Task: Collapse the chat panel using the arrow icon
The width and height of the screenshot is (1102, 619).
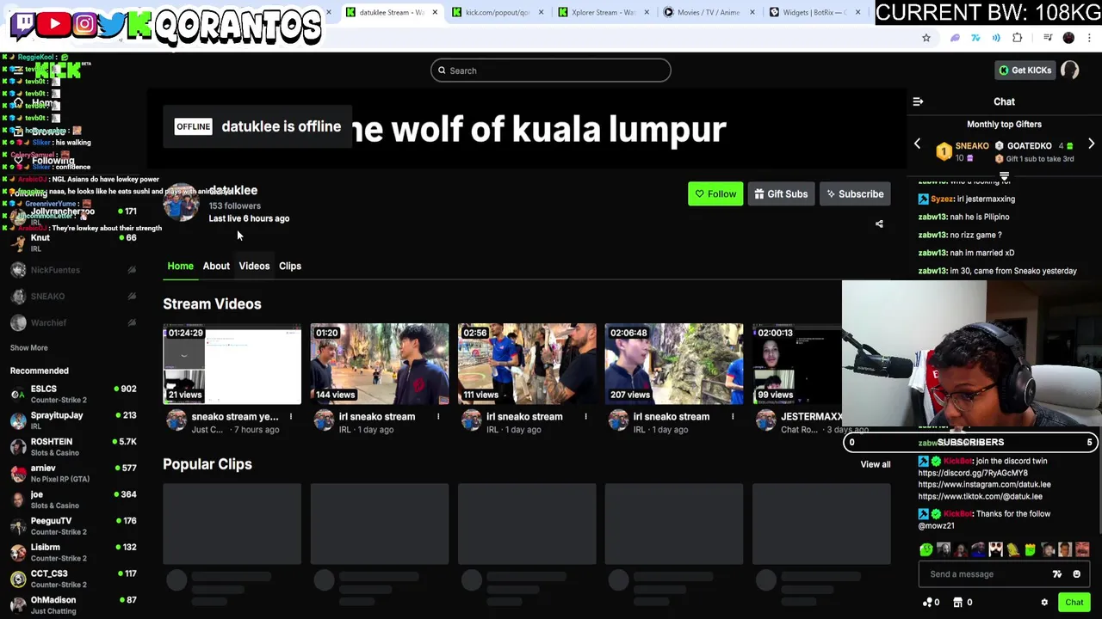Action: (x=918, y=101)
